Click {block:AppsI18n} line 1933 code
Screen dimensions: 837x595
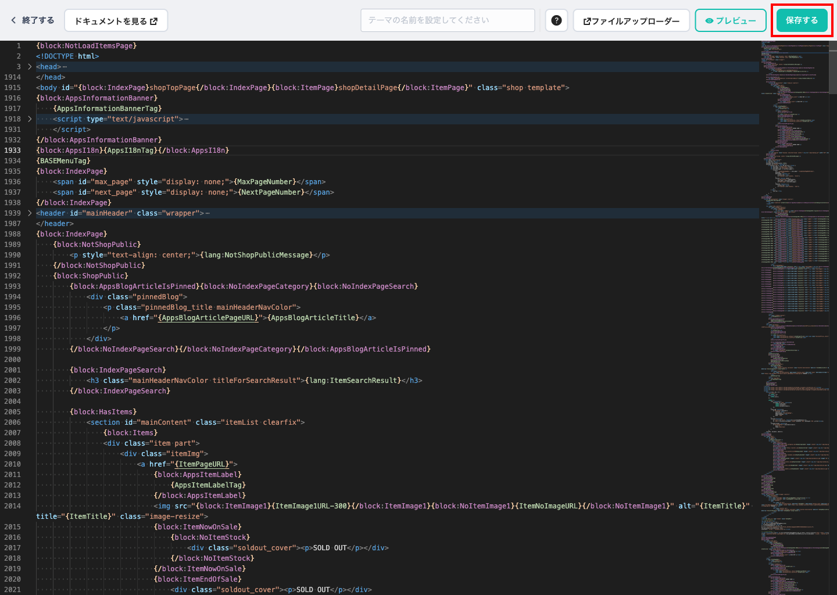click(133, 150)
